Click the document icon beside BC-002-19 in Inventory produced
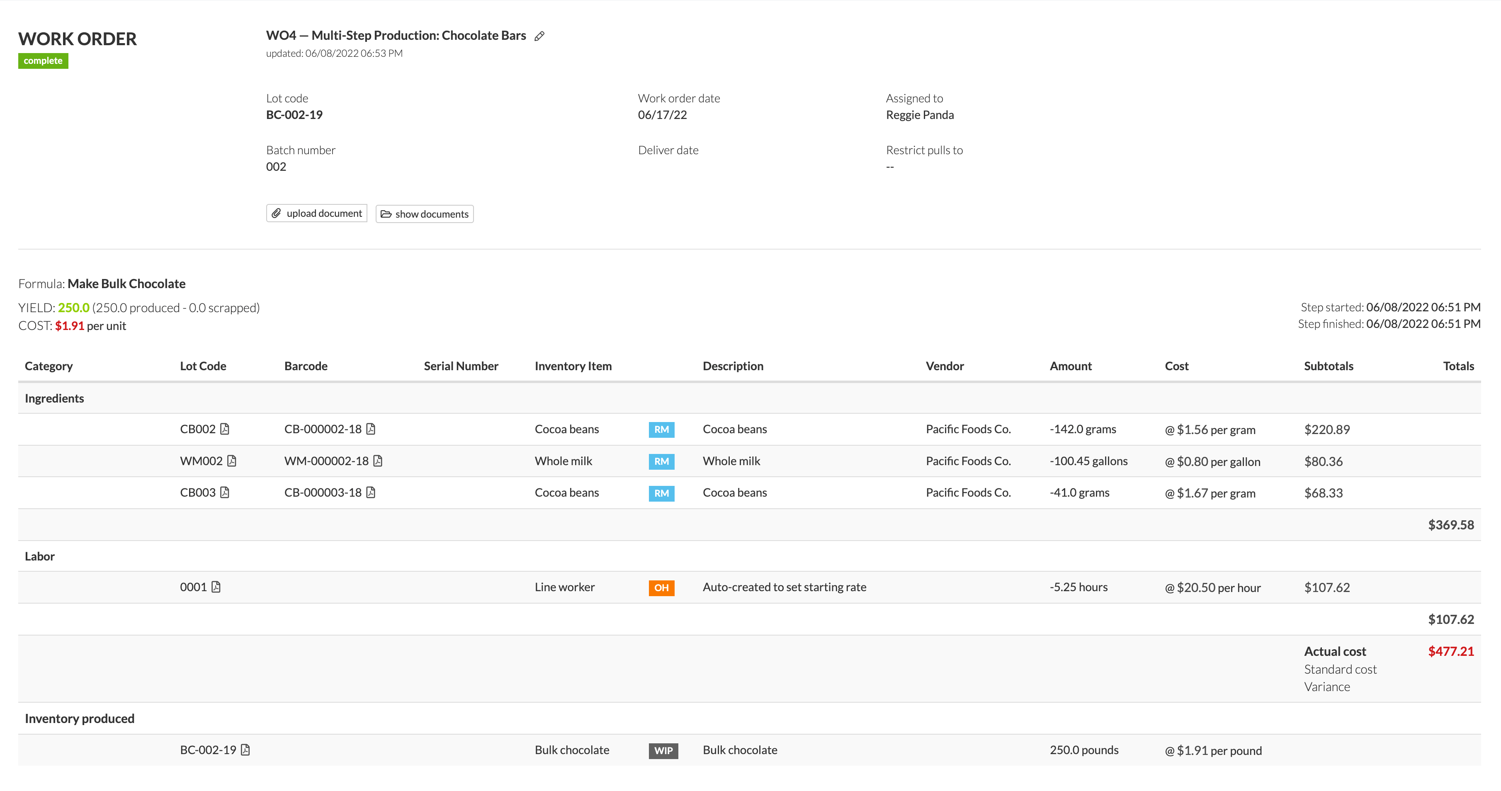The image size is (1501, 791). (x=245, y=750)
